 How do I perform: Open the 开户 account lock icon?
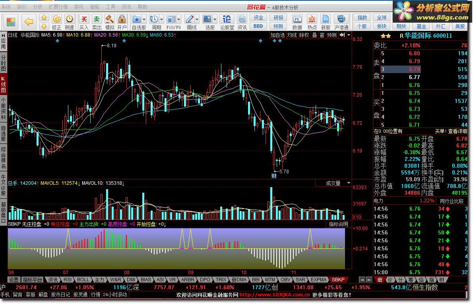click(x=122, y=22)
